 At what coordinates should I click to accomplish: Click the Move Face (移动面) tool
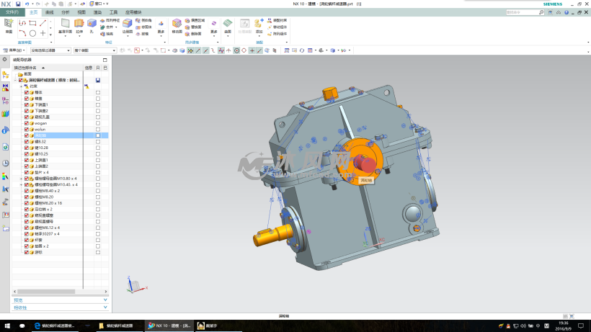click(177, 26)
